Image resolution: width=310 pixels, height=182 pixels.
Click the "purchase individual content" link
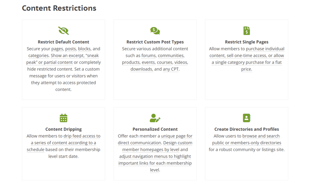[246, 52]
